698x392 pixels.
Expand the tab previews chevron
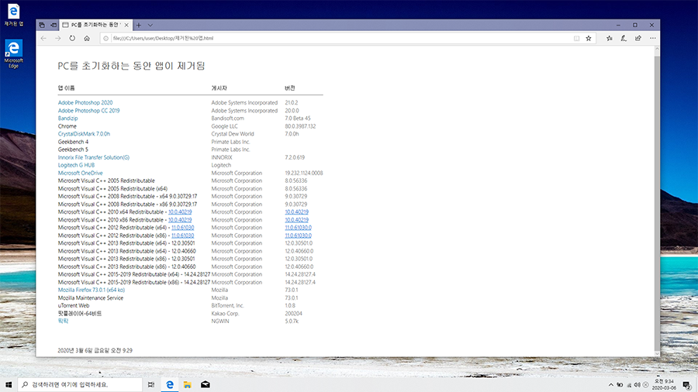click(150, 25)
